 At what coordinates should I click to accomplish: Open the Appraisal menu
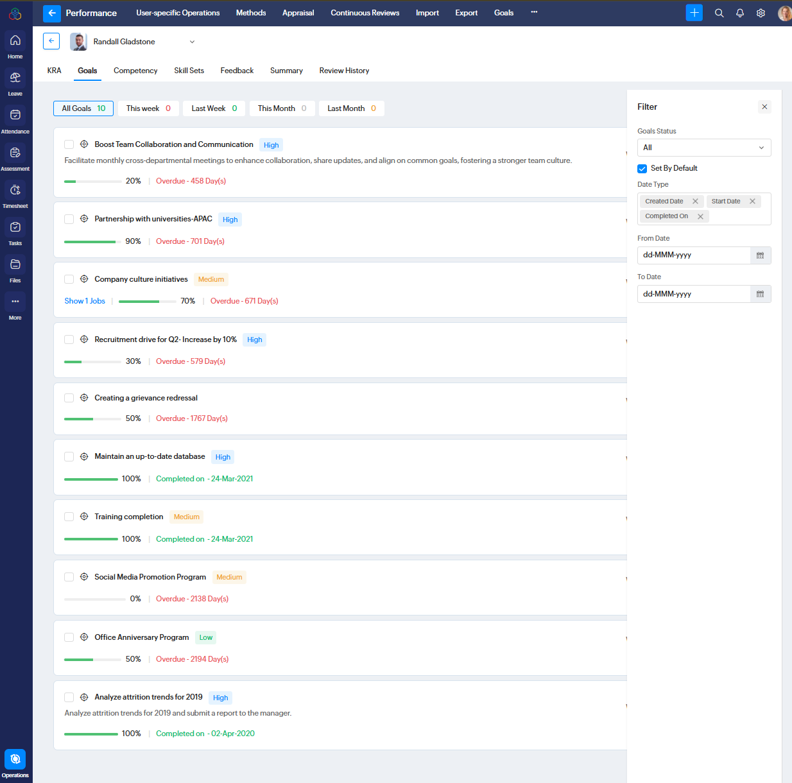click(298, 13)
